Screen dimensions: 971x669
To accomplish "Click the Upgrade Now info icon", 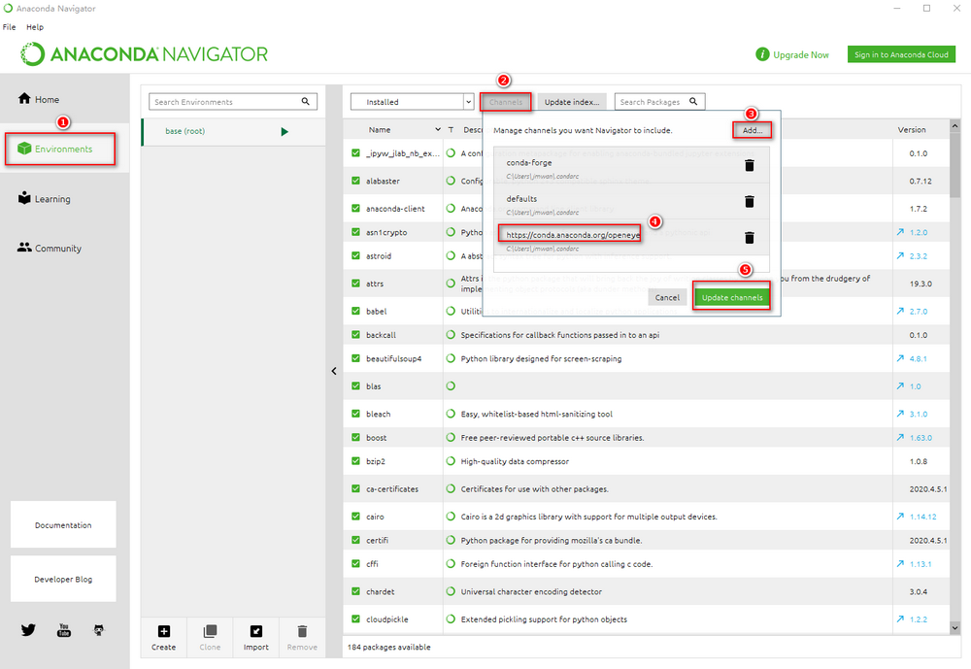I will (762, 54).
